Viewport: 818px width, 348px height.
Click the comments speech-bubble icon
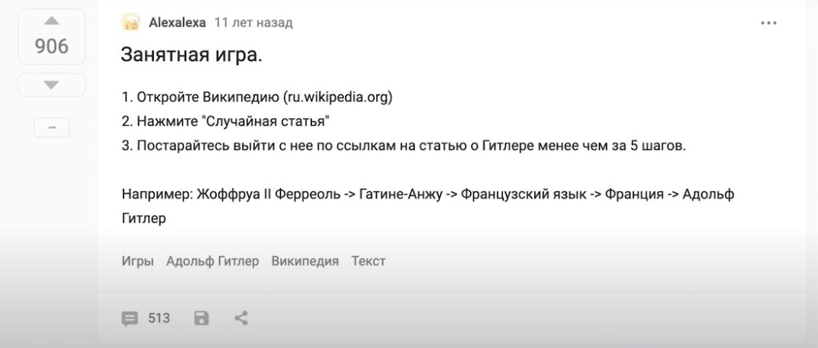click(130, 318)
